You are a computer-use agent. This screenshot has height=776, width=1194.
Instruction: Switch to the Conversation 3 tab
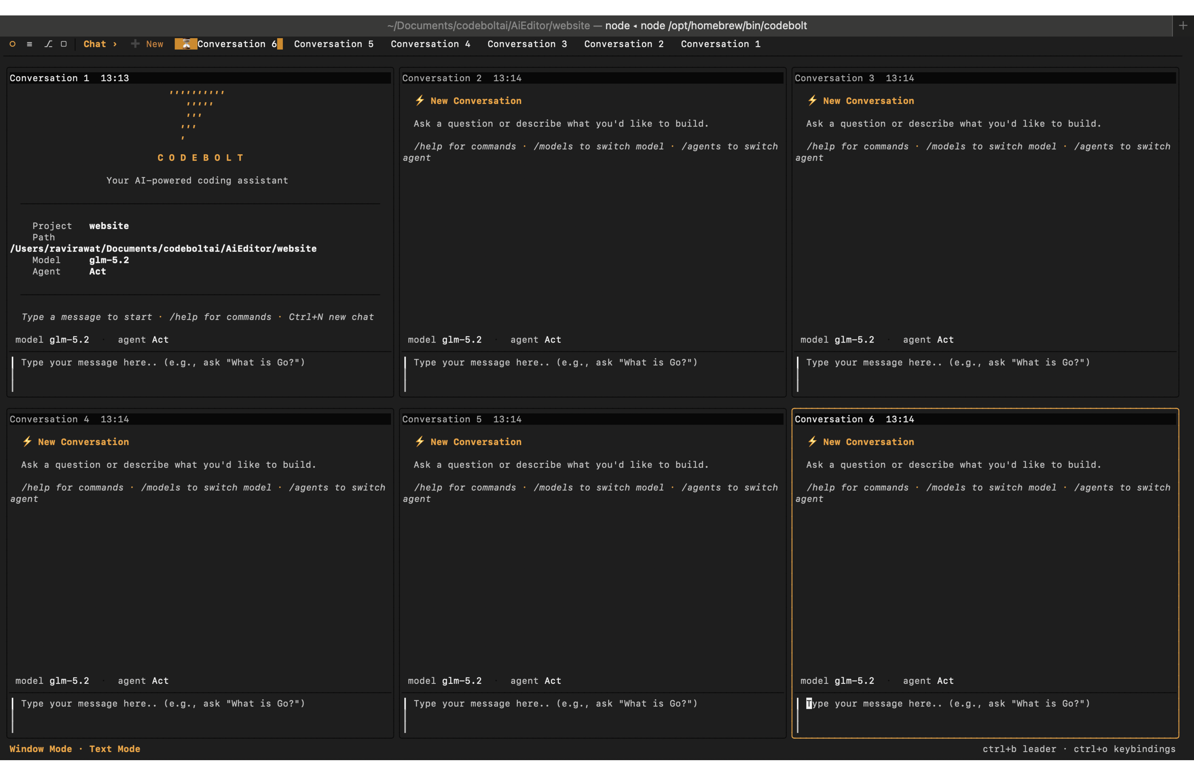point(527,44)
